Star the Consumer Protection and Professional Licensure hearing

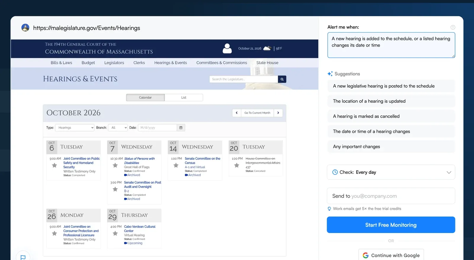(55, 233)
